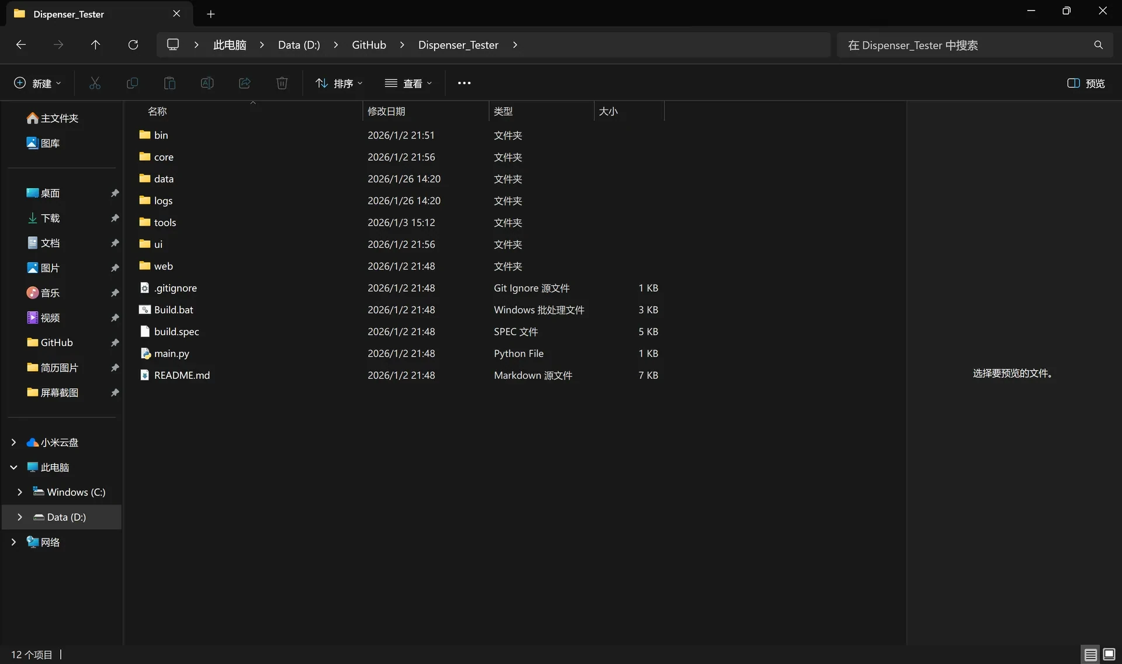Switch to large thumbnails view icon in status bar
Viewport: 1122px width, 664px height.
point(1109,655)
